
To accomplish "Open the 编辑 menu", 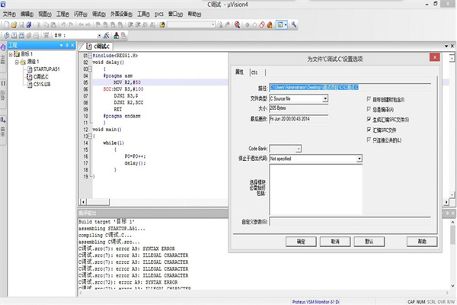I will coord(27,14).
